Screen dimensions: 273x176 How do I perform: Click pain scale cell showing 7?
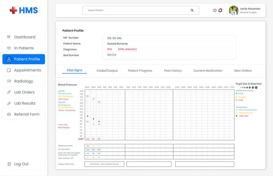pos(87,157)
